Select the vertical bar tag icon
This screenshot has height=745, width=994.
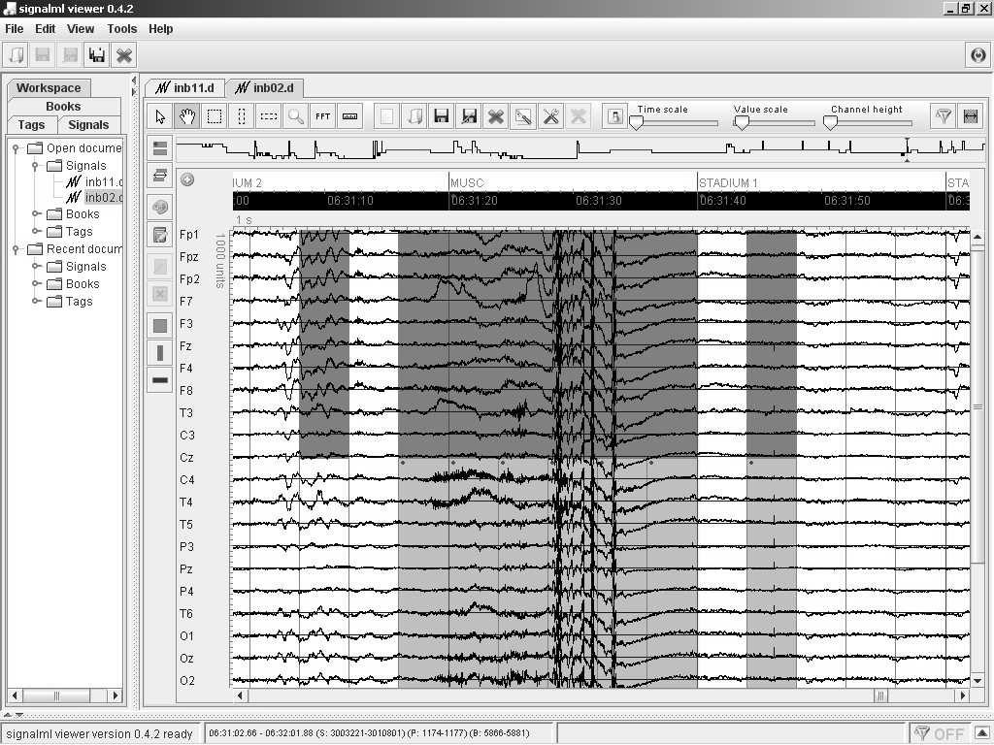click(160, 353)
